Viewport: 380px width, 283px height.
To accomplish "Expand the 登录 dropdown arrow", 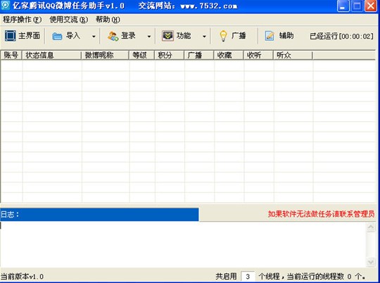I will click(149, 37).
